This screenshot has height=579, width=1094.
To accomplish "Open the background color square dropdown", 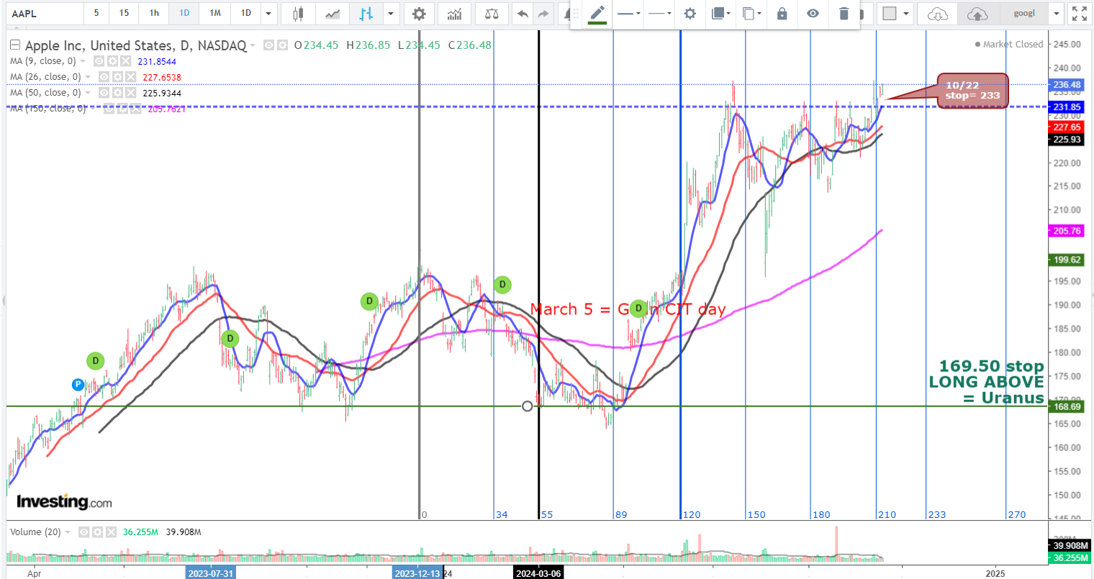I will point(905,14).
